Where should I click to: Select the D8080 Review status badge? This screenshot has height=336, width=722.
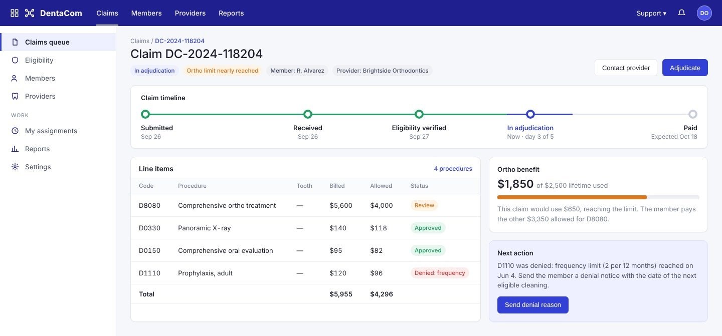tap(424, 205)
